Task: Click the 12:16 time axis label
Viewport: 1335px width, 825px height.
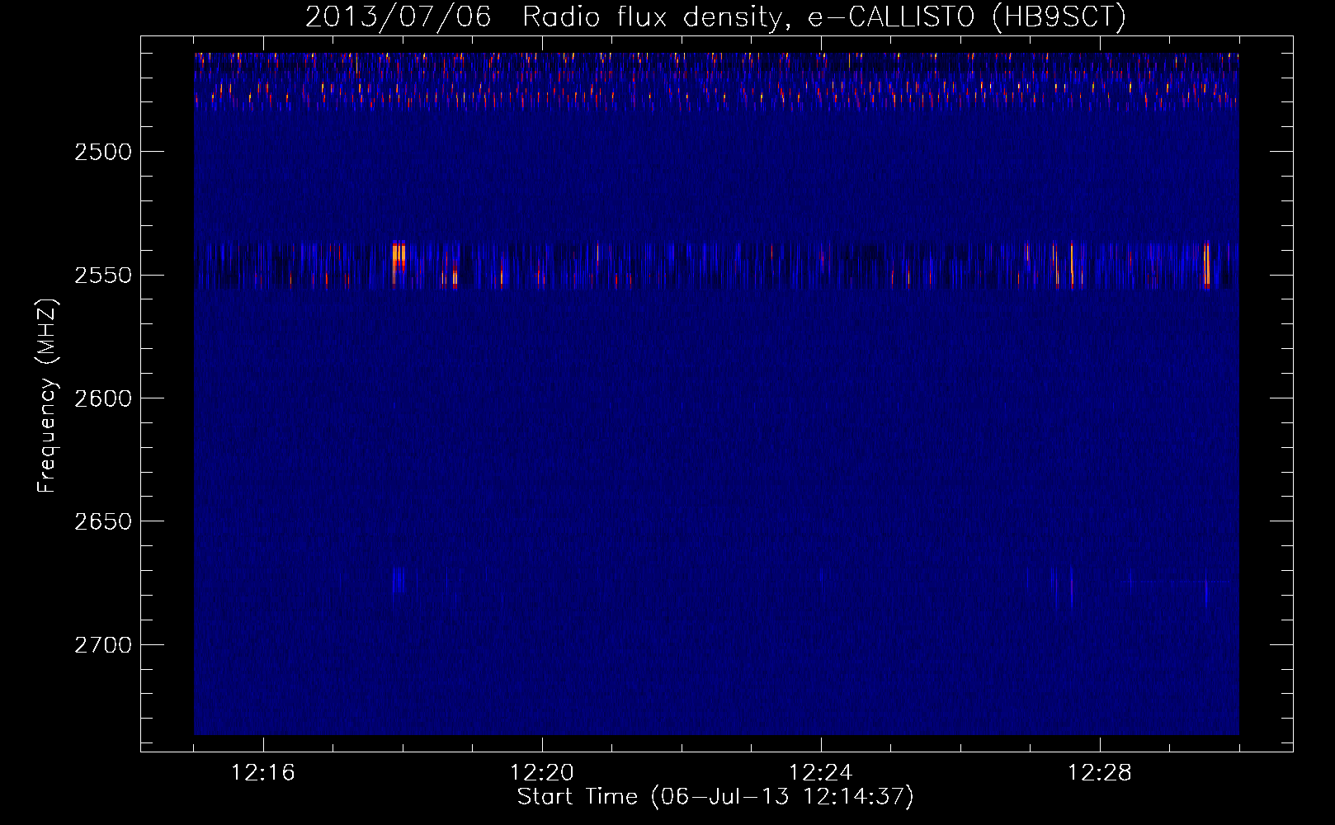Action: click(263, 773)
